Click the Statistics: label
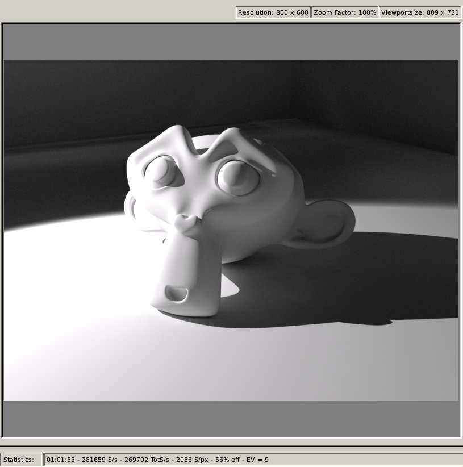This screenshot has width=463, height=467. pos(18,460)
